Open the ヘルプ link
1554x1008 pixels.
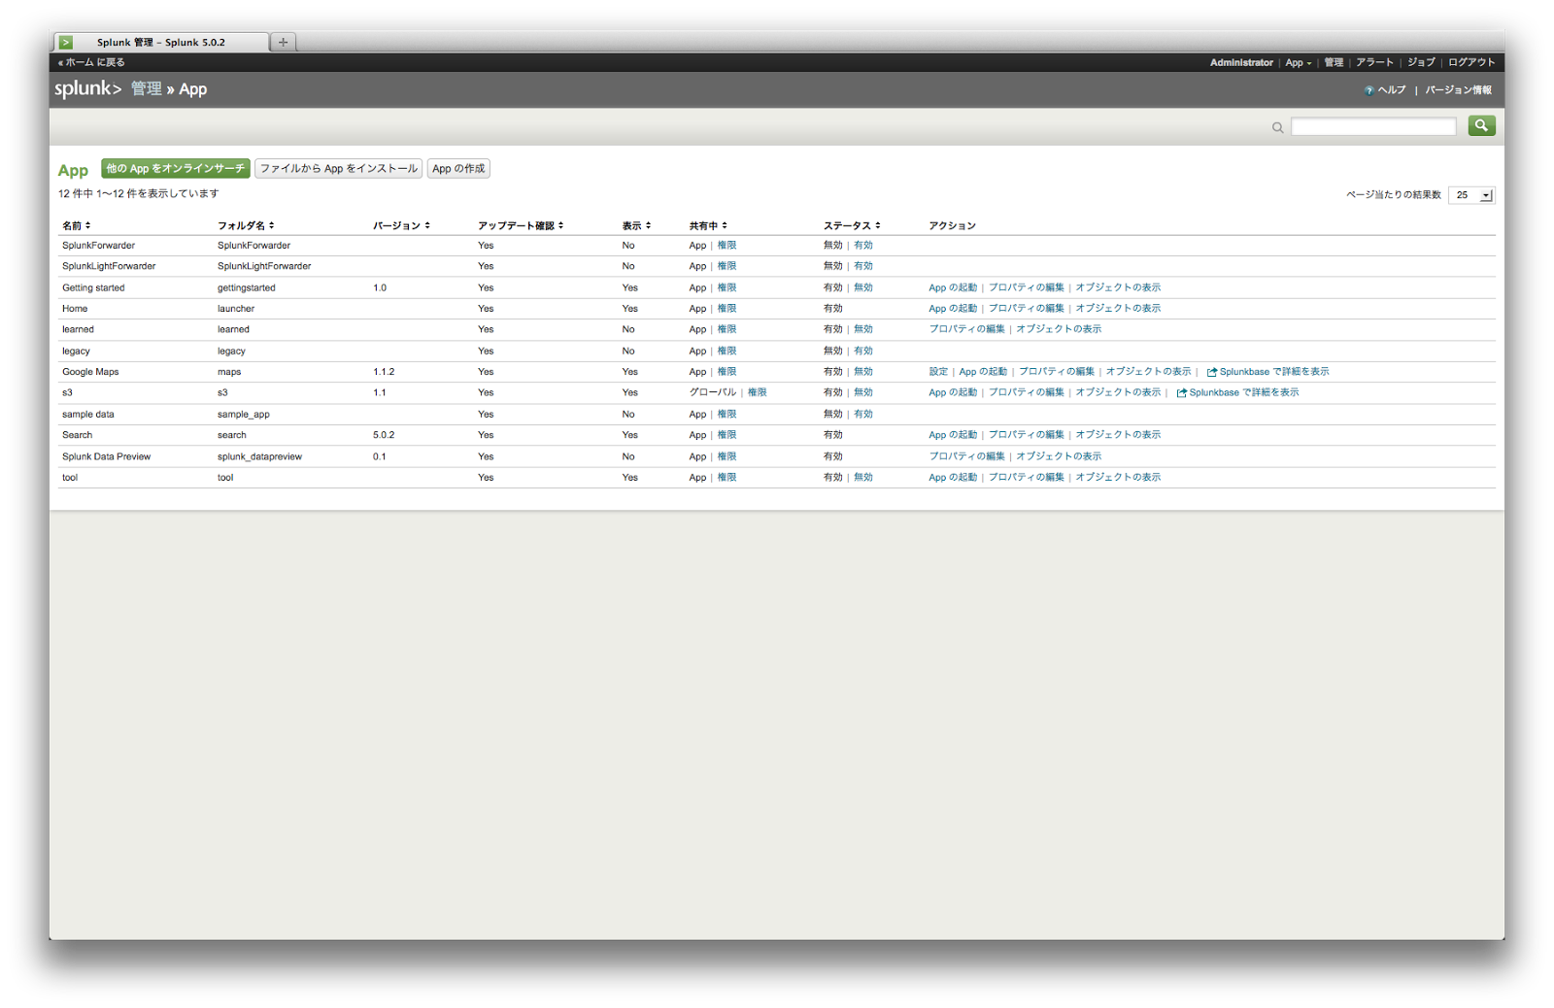1392,90
